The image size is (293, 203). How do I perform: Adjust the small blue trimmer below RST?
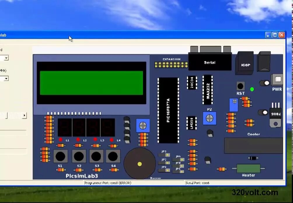[x=233, y=105]
